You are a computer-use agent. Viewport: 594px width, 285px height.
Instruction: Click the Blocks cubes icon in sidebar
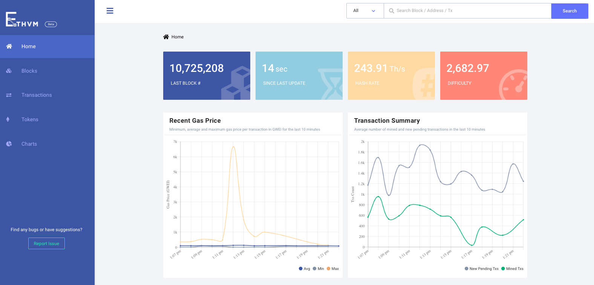9,71
